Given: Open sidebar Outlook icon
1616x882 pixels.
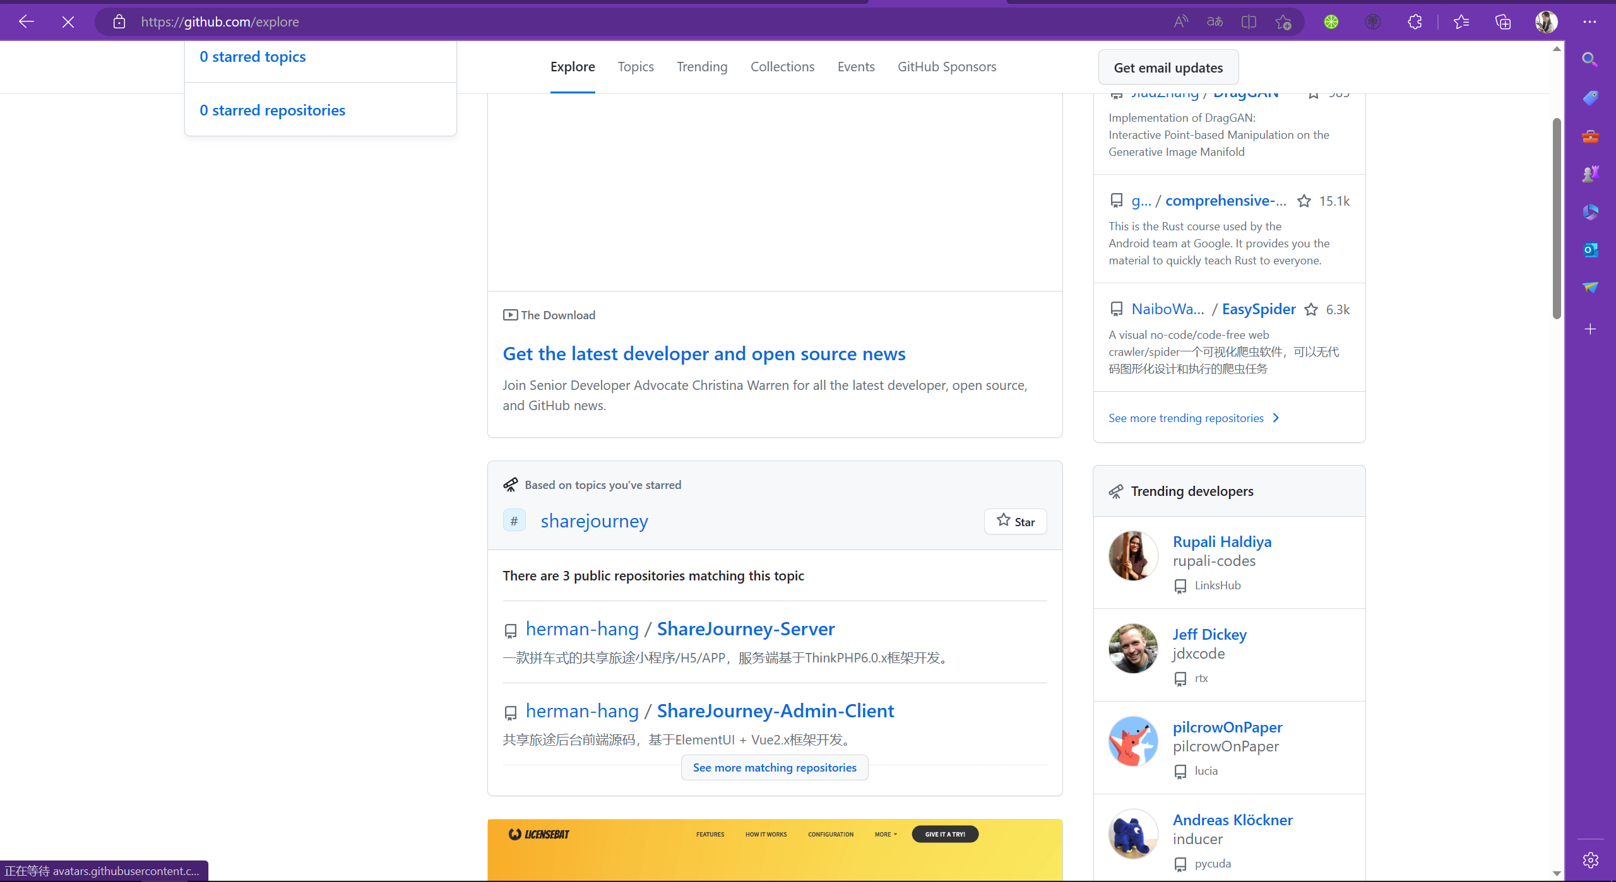Looking at the screenshot, I should [x=1590, y=250].
